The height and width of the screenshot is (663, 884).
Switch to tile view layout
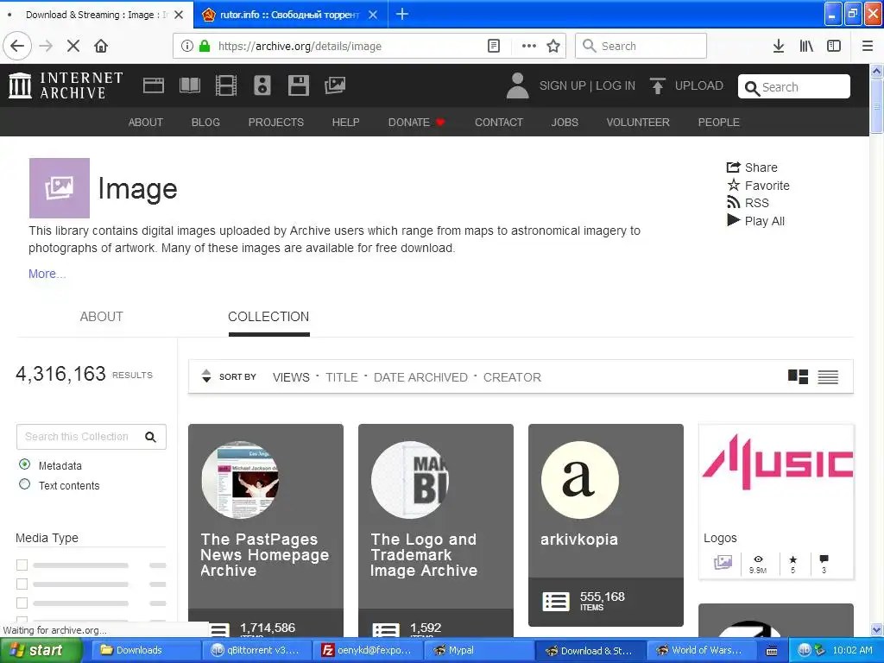pyautogui.click(x=798, y=376)
